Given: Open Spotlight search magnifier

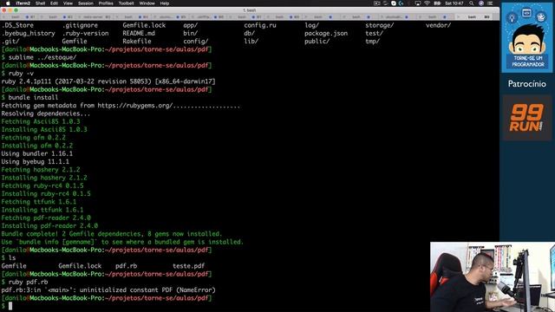Looking at the screenshot, I should pos(472,3).
